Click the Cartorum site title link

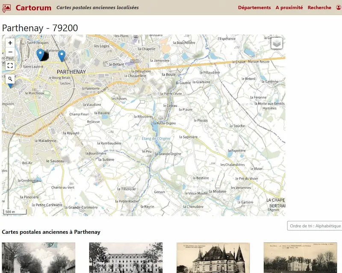33,7
